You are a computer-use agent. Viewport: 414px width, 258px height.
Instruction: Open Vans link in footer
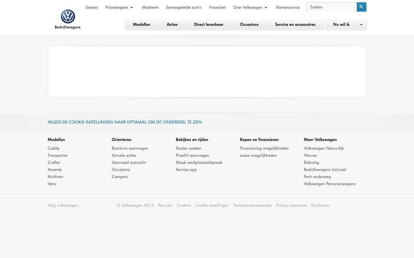(52, 184)
